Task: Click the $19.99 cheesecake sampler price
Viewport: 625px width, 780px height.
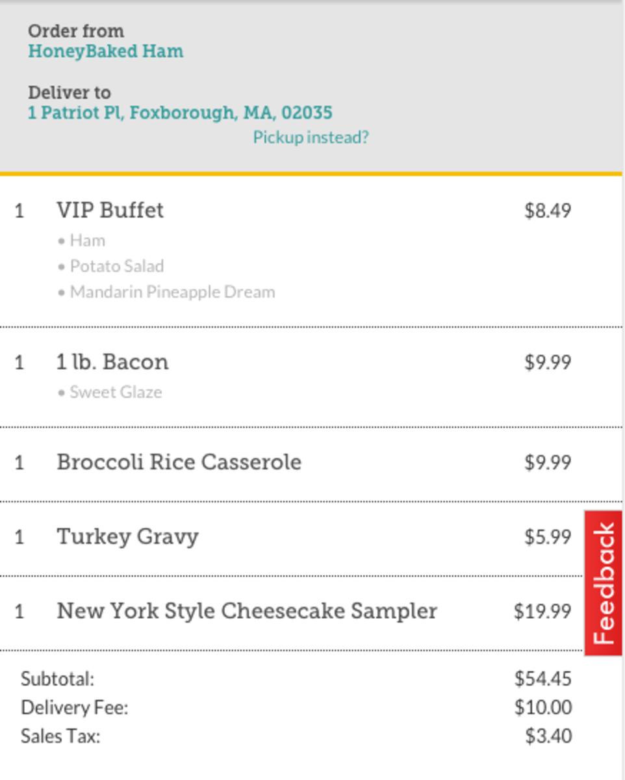Action: 542,611
